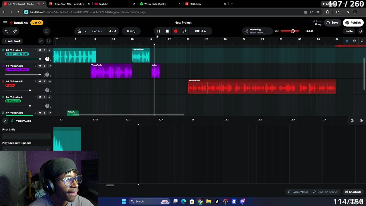Open the Shortcuts panel

click(x=353, y=192)
